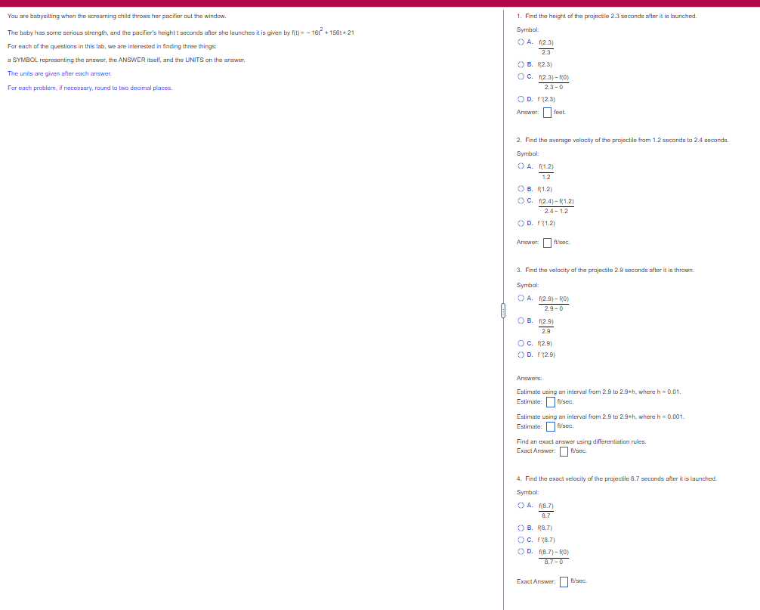The image size is (760, 610).
Task: Select option D difference quotient in question 4
Action: (520, 552)
